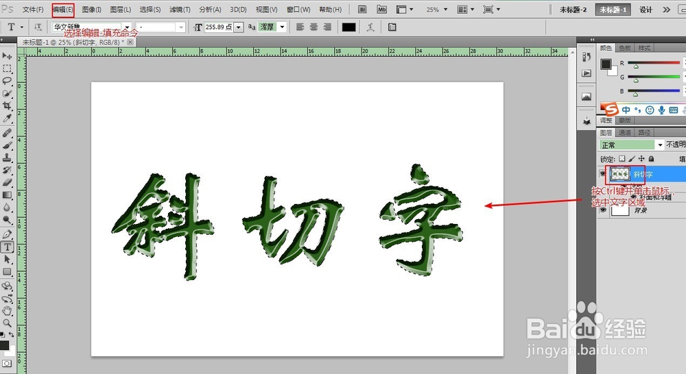Open font style dropdown

tap(181, 27)
